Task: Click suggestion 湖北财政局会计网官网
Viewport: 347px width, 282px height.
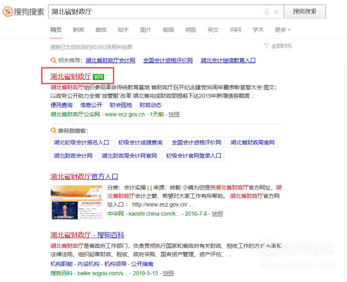Action: [x=129, y=156]
